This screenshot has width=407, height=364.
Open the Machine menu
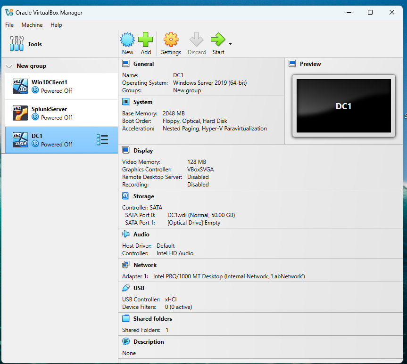pos(32,25)
